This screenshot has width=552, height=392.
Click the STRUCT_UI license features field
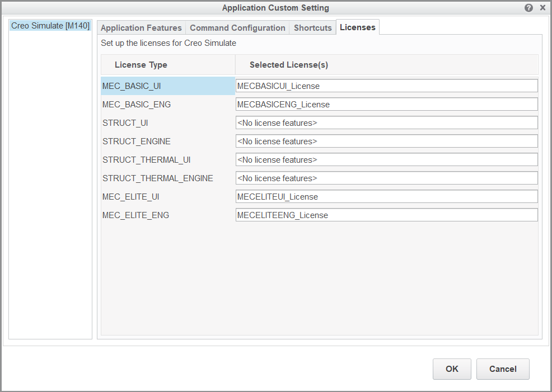386,122
